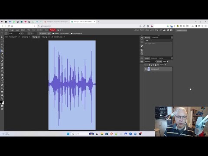Select the Type tool
The height and width of the screenshot is (156, 208).
coord(2,81)
